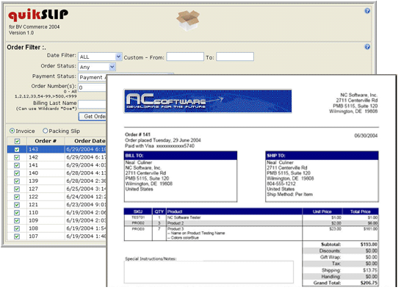Toggle checkbox for order 127
The image size is (401, 290).
[x=17, y=189]
